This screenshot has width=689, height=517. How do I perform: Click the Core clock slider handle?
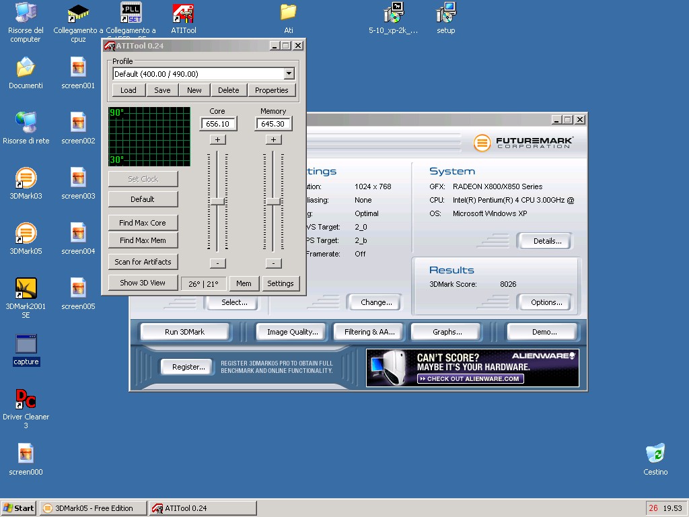coord(217,202)
